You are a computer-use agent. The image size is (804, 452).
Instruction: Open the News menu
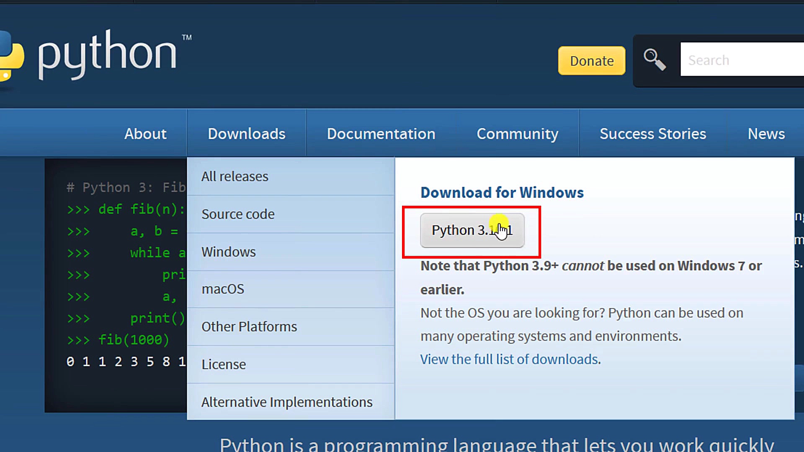(x=766, y=134)
